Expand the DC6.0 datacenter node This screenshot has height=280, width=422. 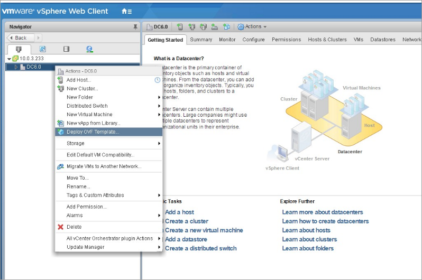pyautogui.click(x=16, y=67)
